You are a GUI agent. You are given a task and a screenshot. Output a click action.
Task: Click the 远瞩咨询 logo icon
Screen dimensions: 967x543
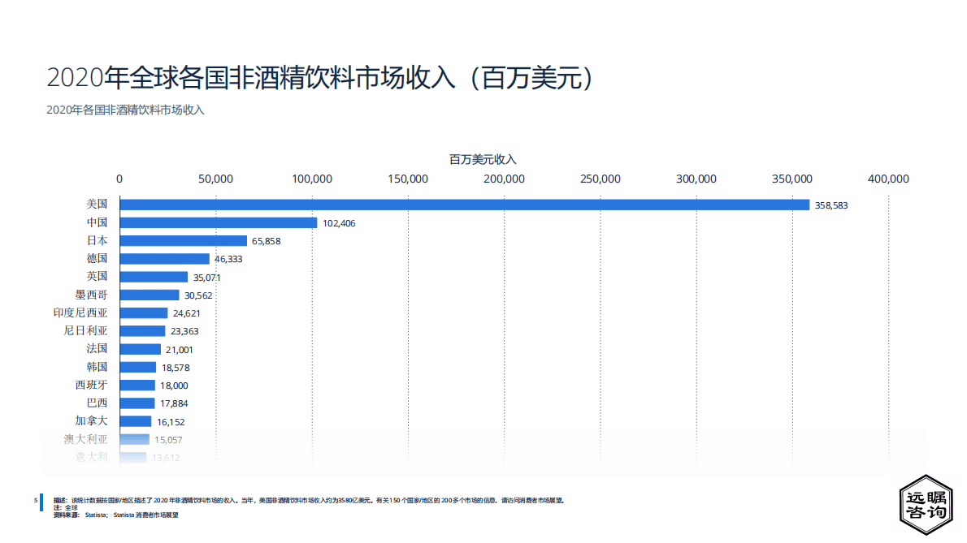[928, 506]
